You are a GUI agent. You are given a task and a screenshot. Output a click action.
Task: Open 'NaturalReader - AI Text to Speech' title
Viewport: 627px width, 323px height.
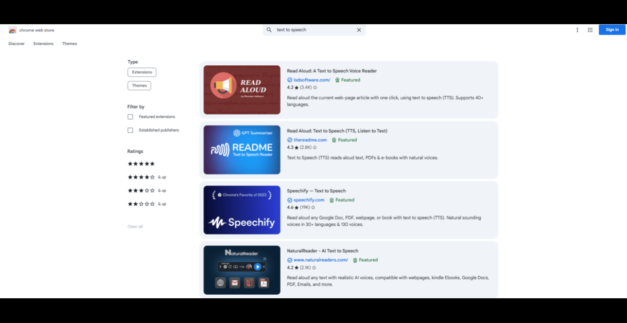(323, 251)
